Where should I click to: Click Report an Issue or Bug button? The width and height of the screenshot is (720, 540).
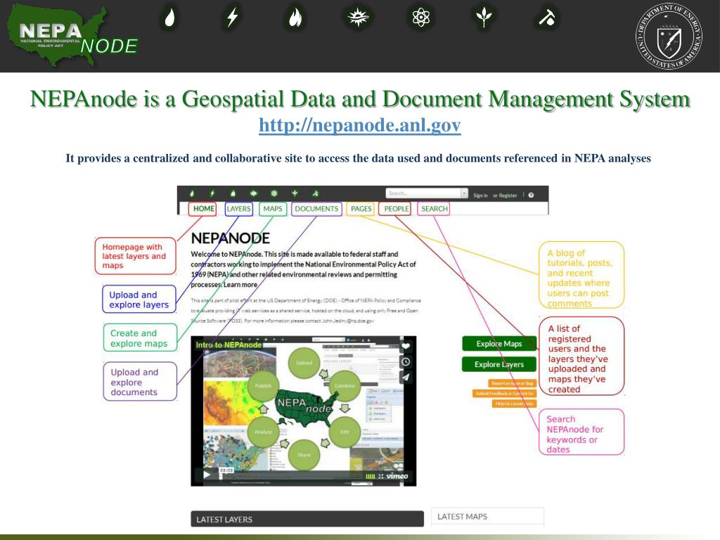pyautogui.click(x=512, y=383)
